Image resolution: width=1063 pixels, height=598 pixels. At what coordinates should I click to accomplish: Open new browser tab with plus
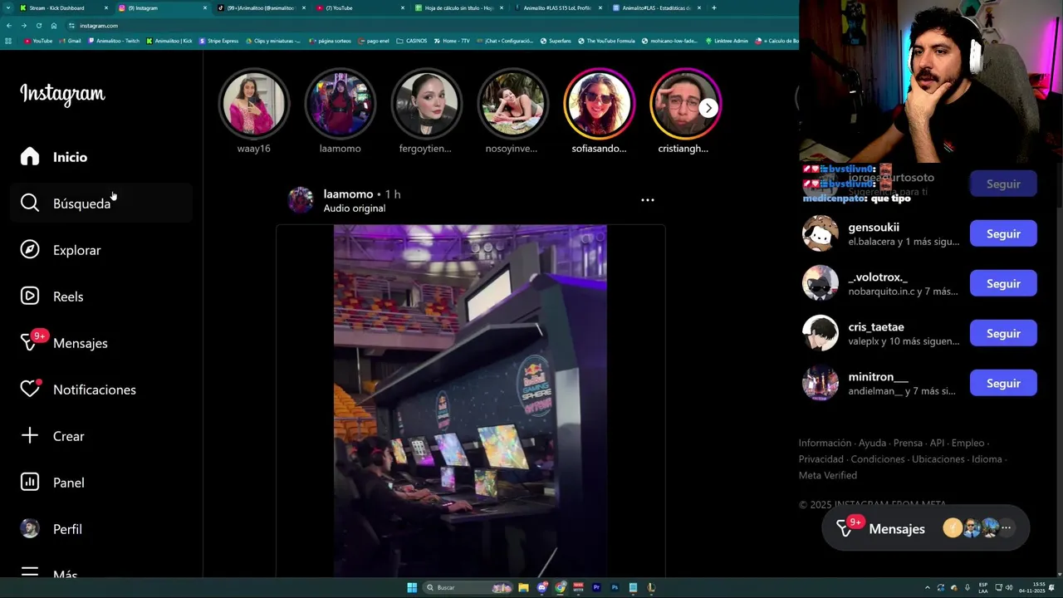tap(713, 7)
